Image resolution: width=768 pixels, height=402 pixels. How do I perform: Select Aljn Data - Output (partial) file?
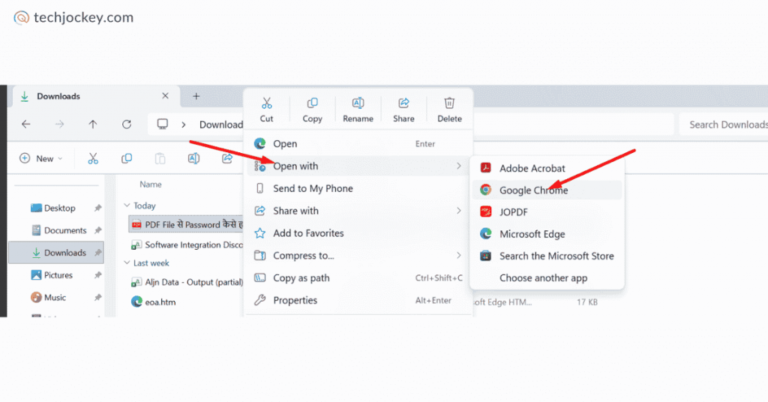186,283
